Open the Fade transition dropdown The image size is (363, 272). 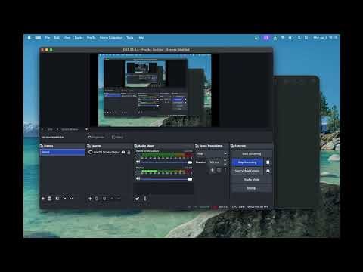(x=212, y=153)
